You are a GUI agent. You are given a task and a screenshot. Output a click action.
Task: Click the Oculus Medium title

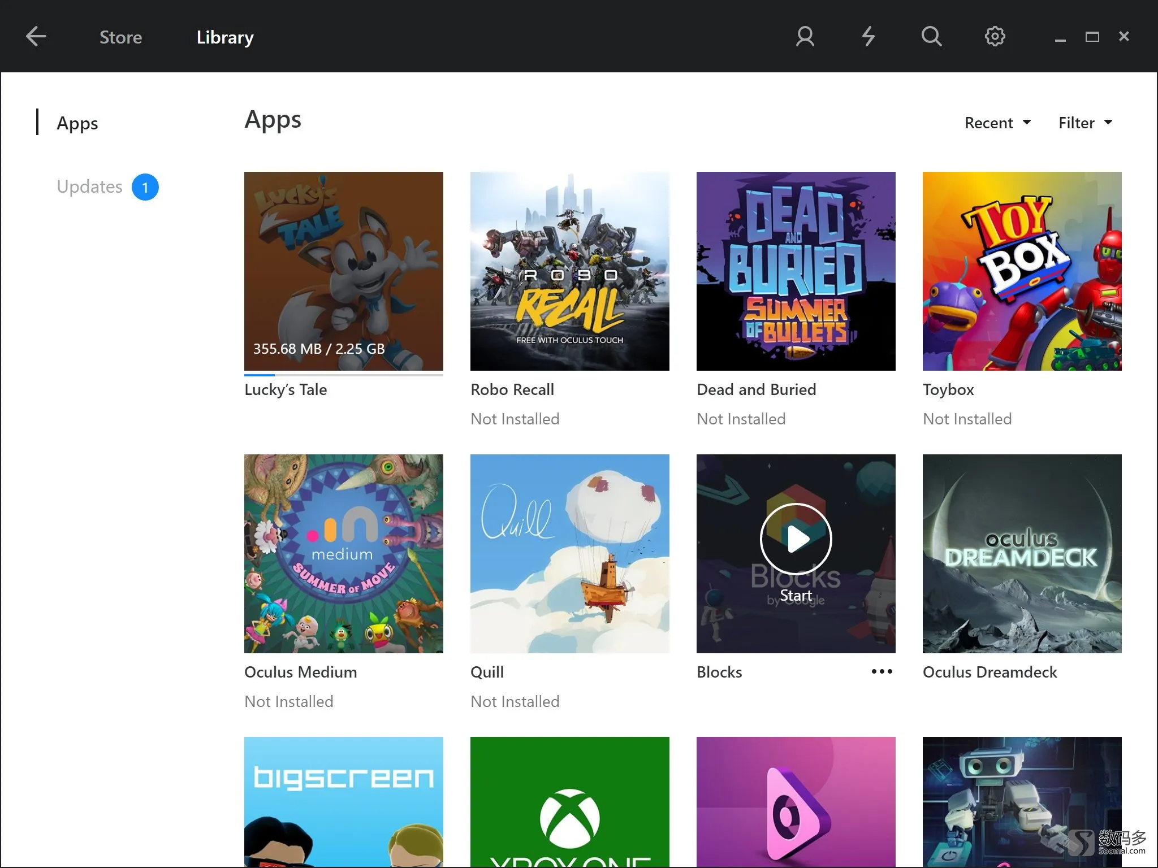[301, 672]
